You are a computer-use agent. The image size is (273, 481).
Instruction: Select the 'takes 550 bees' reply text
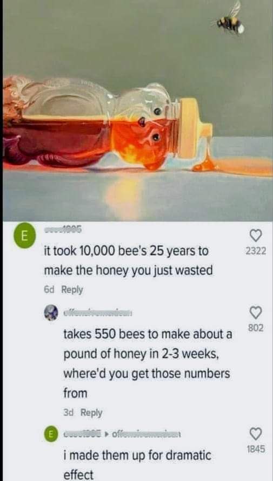coord(148,363)
